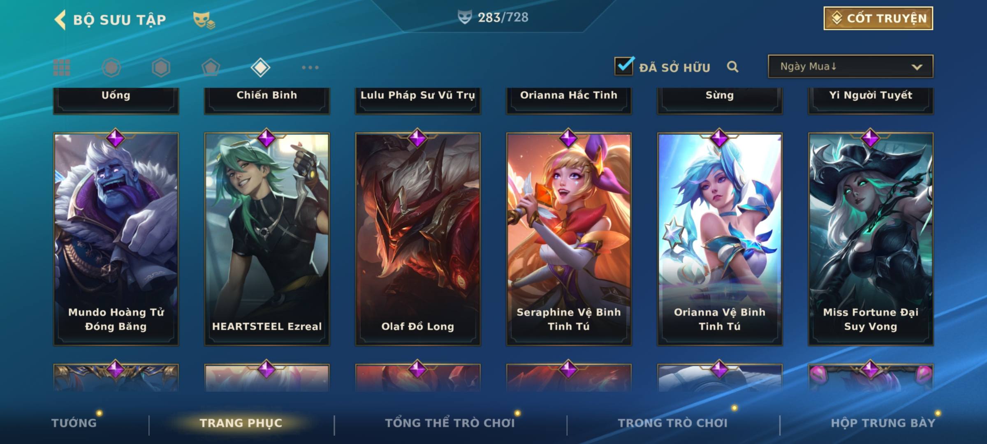Switch to the Tổng Thể Trò Chơi tab

[450, 423]
